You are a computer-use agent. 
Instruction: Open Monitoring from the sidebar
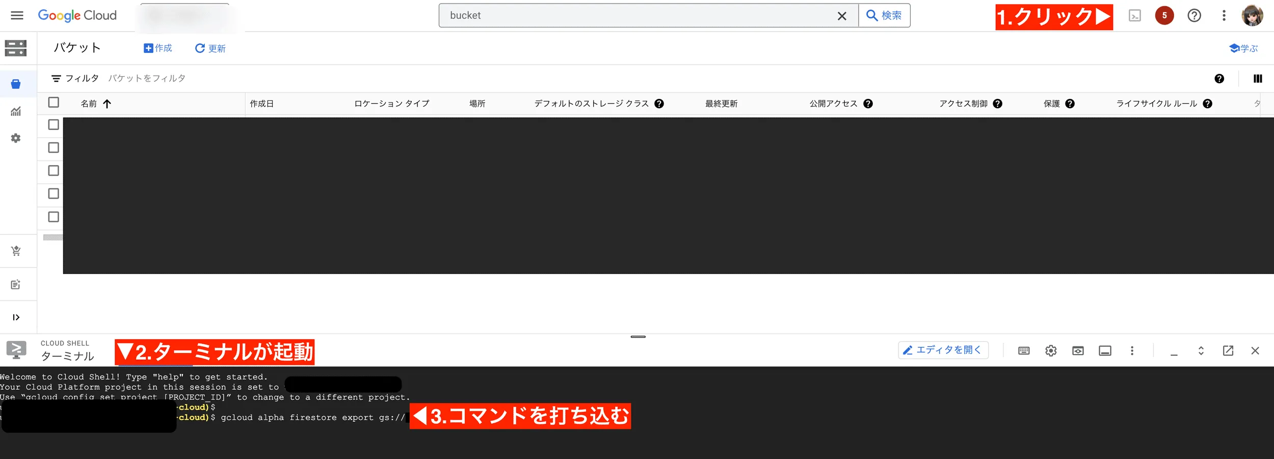[x=16, y=111]
